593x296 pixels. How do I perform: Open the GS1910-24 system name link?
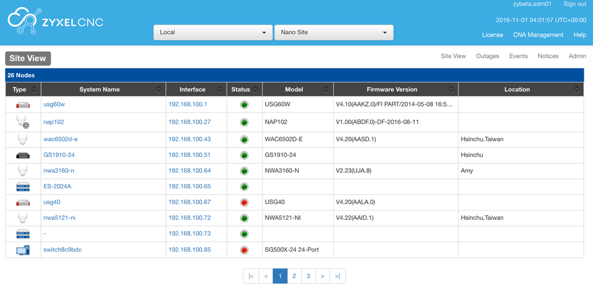(x=59, y=155)
